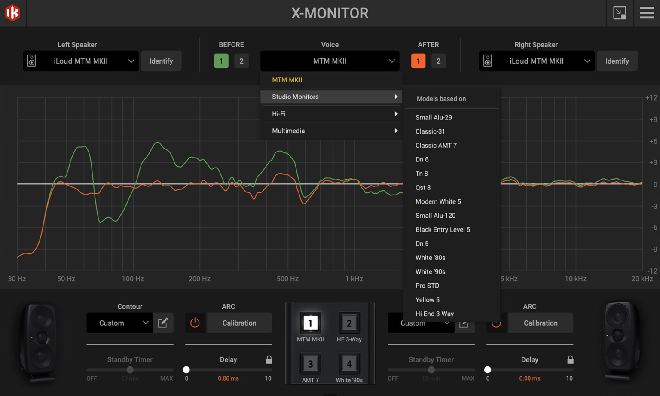Click the left Contour edit pencil icon
Viewport: 660px width, 396px height.
click(x=163, y=323)
